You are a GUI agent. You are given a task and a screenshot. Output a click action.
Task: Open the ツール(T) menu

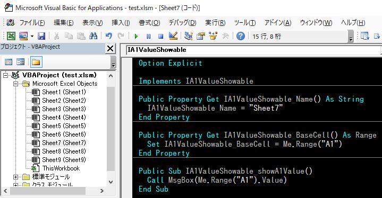[245, 23]
